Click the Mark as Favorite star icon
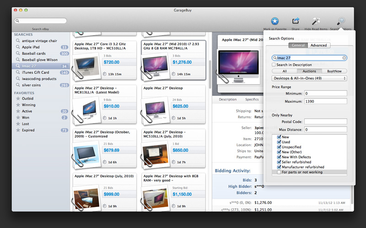 coord(275,21)
